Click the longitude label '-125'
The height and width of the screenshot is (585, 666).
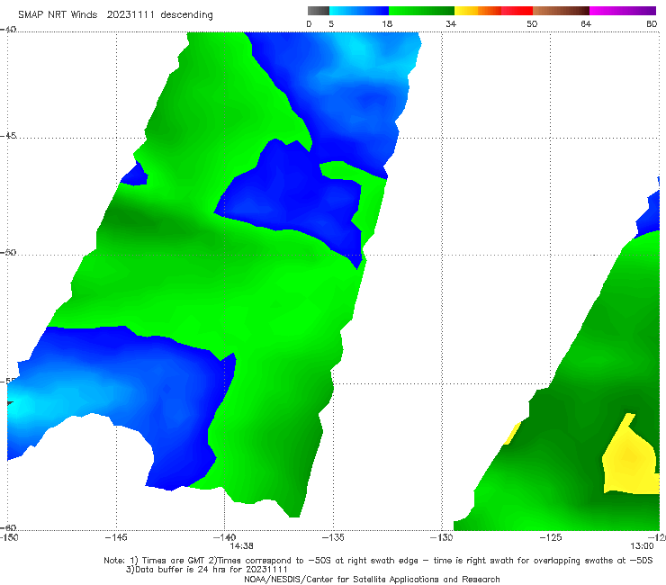[x=551, y=537]
